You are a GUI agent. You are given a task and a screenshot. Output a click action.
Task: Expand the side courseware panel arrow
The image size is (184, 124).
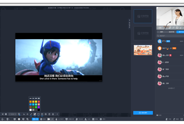click(x=129, y=20)
